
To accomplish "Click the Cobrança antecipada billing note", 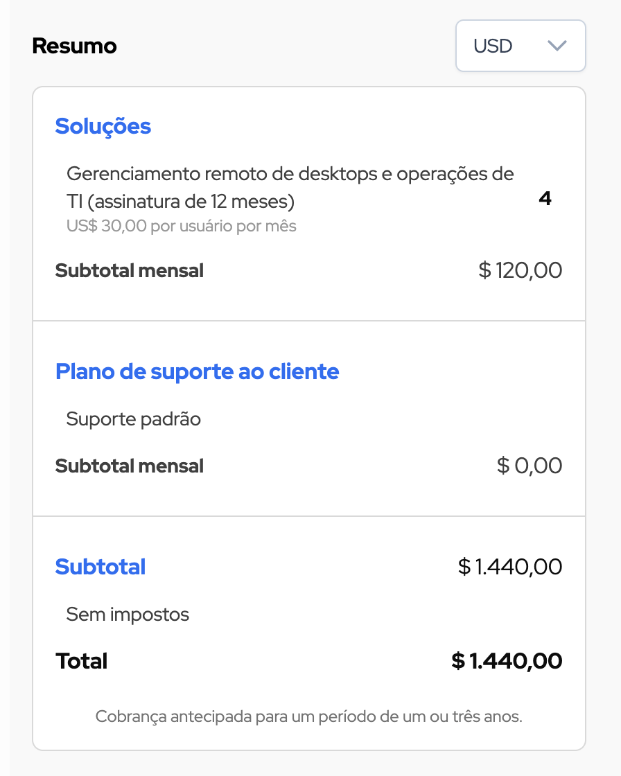I will pos(308,716).
